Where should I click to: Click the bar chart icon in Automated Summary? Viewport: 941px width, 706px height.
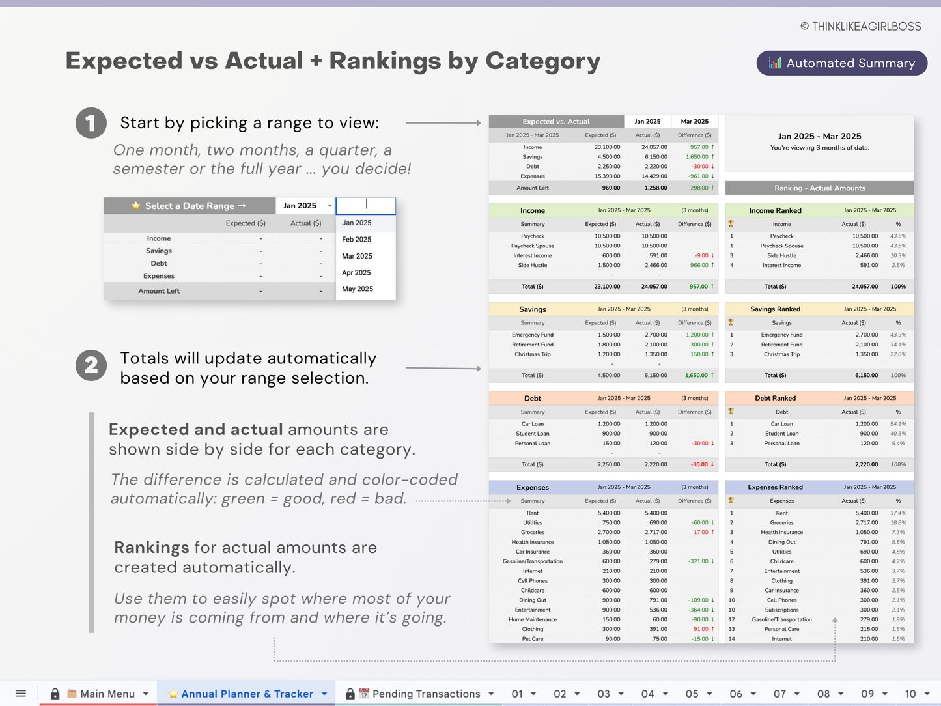point(775,63)
